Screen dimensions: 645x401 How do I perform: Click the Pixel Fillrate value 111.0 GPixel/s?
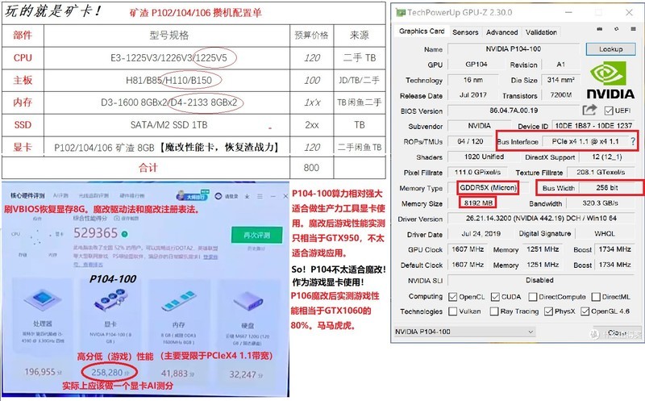pyautogui.click(x=477, y=172)
